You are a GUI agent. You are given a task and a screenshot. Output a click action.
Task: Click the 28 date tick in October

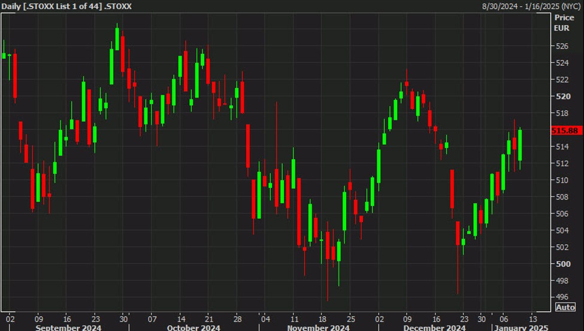(x=237, y=319)
